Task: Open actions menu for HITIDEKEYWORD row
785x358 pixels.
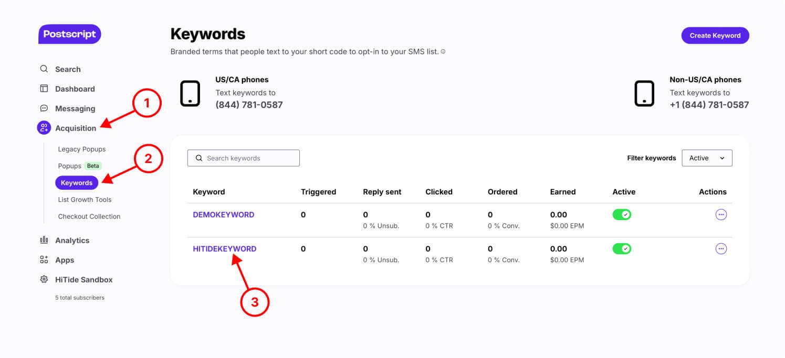Action: (721, 248)
